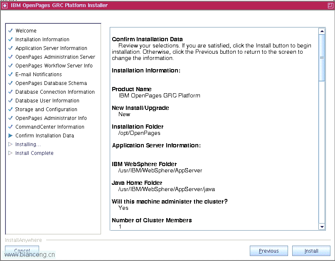
Task: Click the Installation Folder label
Action: 138,127
